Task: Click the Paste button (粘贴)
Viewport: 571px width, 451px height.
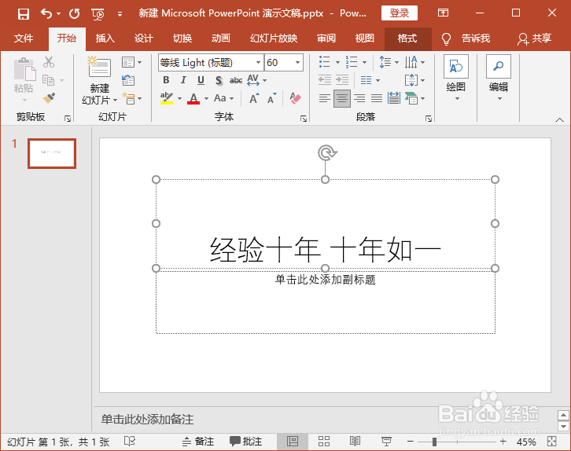Action: 24,75
